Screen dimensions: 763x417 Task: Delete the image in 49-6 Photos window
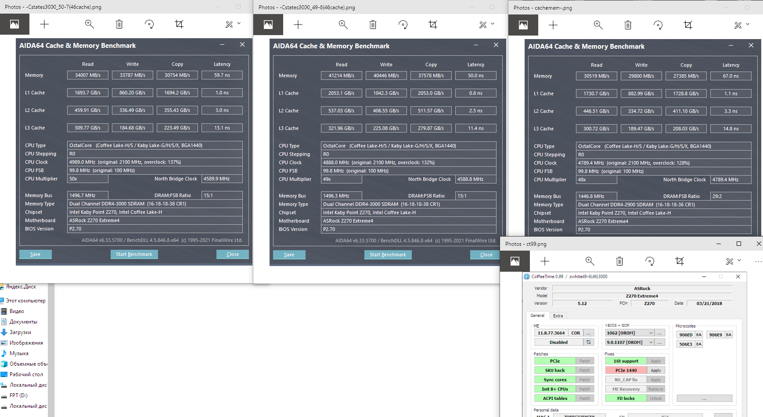(373, 25)
